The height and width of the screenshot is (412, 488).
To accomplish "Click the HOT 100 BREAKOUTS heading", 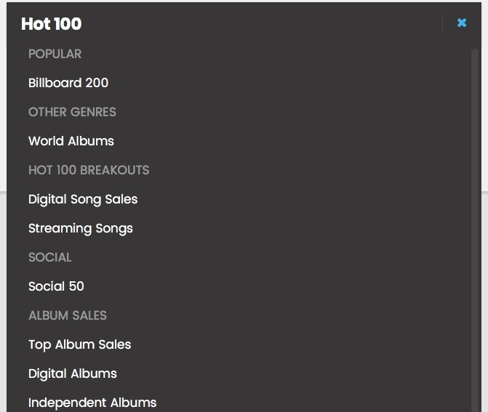I will click(x=89, y=170).
